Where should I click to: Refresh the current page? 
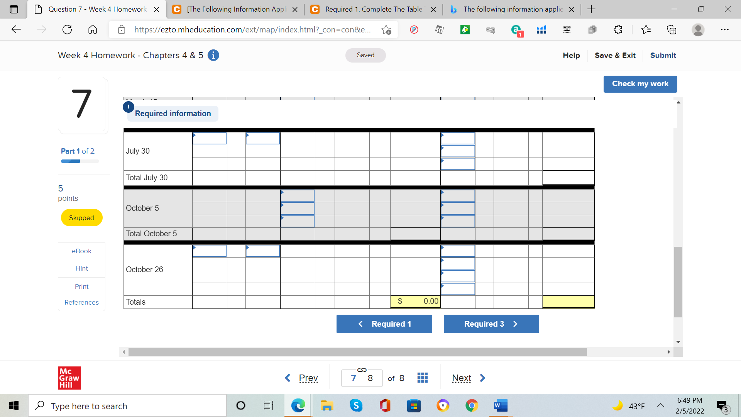pyautogui.click(x=67, y=30)
